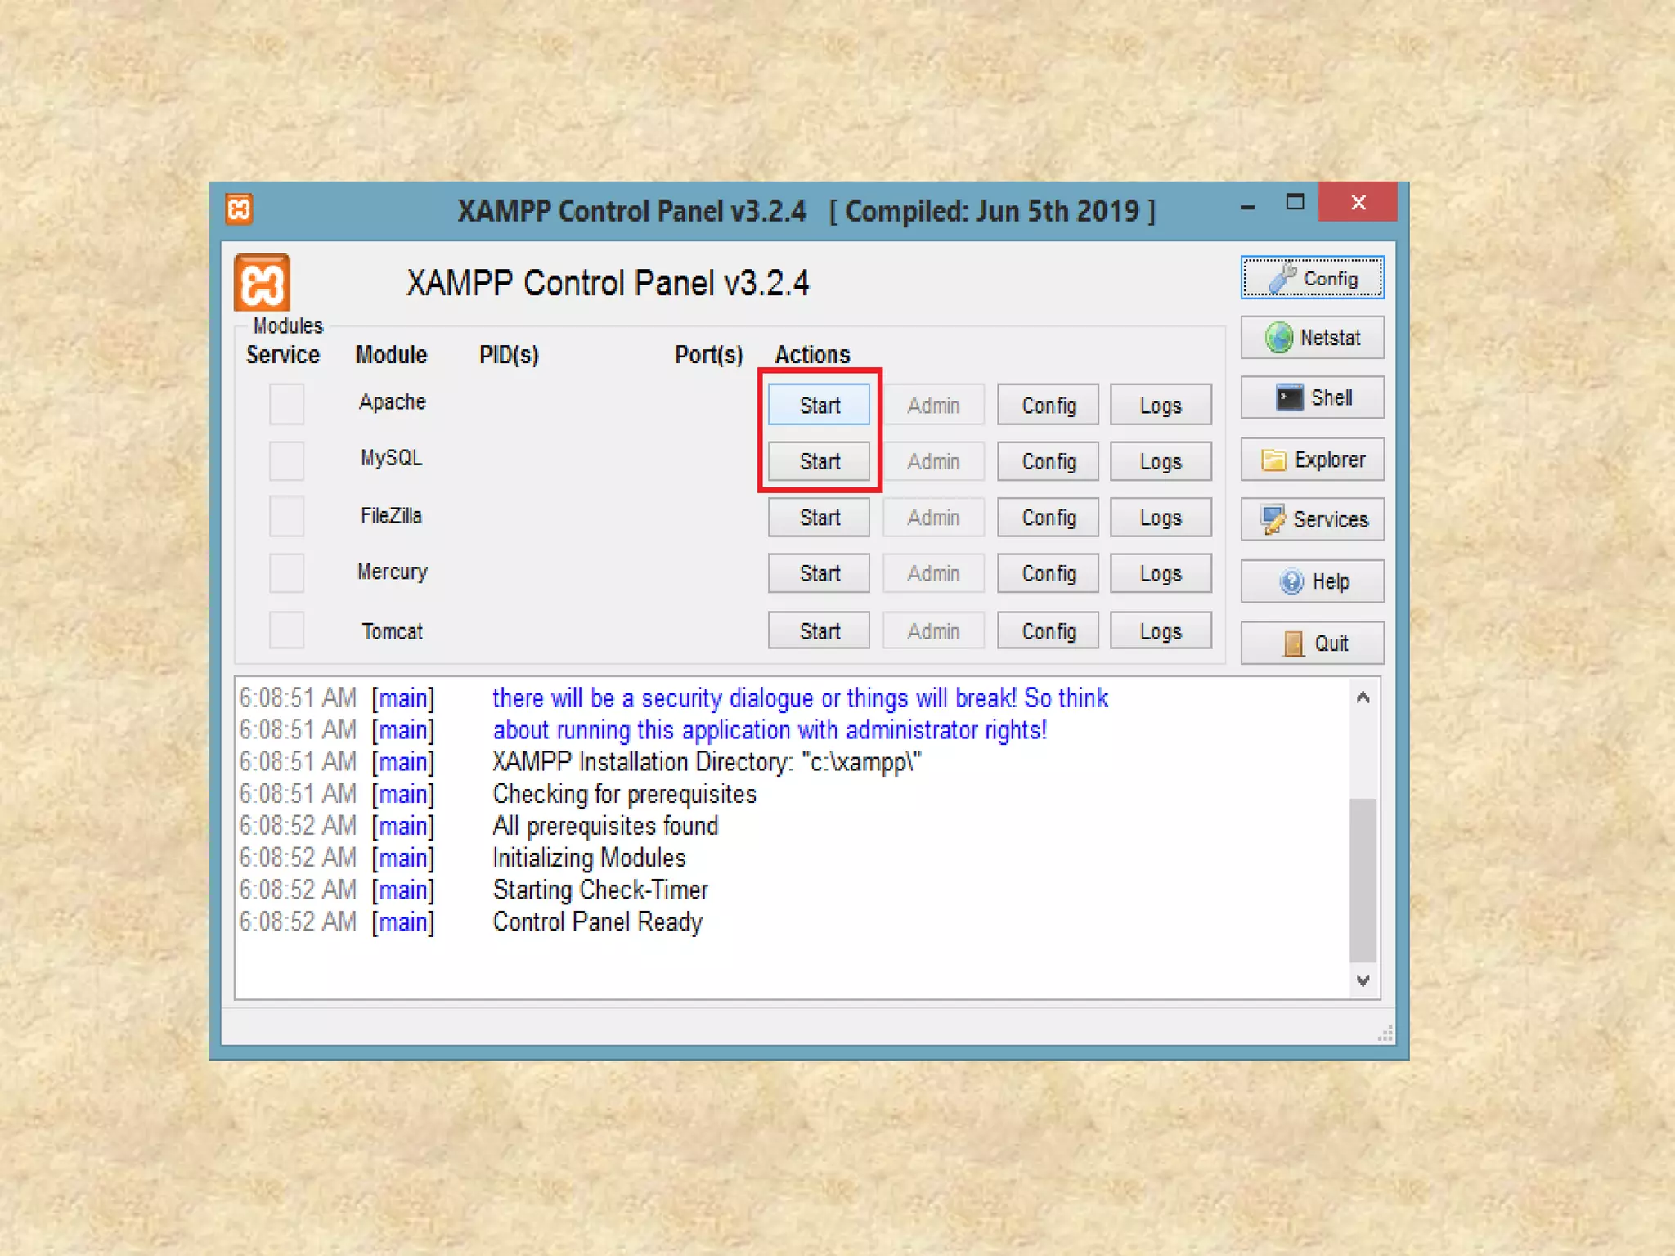1675x1256 pixels.
Task: Maximize the XAMPP Control Panel window
Action: point(1295,203)
